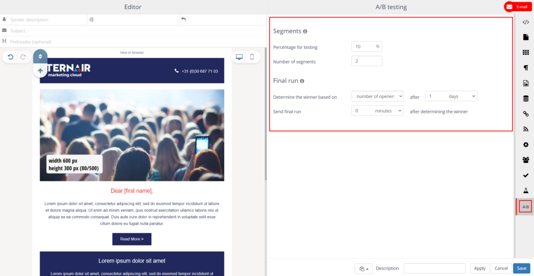Open the paragraph text icon in sidebar
This screenshot has width=534, height=276.
tap(526, 68)
